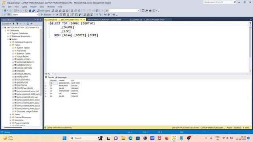This screenshot has height=142, width=253.
Task: Select the HR.COUNTRIES table
Action: click(x=24, y=60)
